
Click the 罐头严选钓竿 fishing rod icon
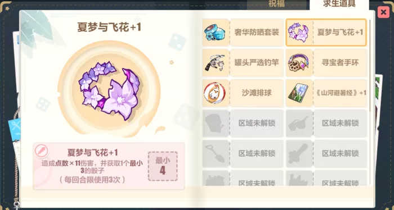(216, 63)
